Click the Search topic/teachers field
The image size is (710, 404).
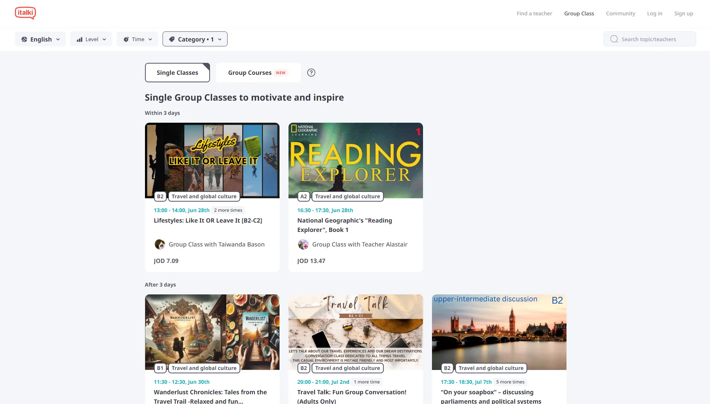[x=650, y=39]
